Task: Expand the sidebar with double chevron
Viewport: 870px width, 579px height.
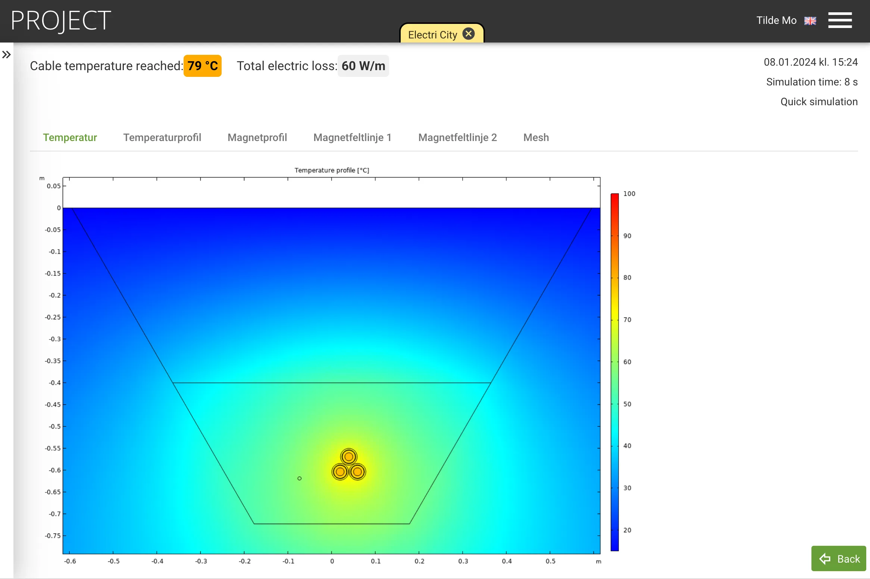Action: coord(6,55)
